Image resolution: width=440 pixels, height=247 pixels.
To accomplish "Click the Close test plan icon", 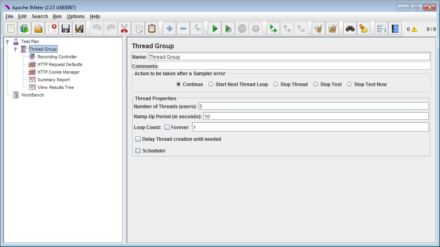I will (52, 29).
